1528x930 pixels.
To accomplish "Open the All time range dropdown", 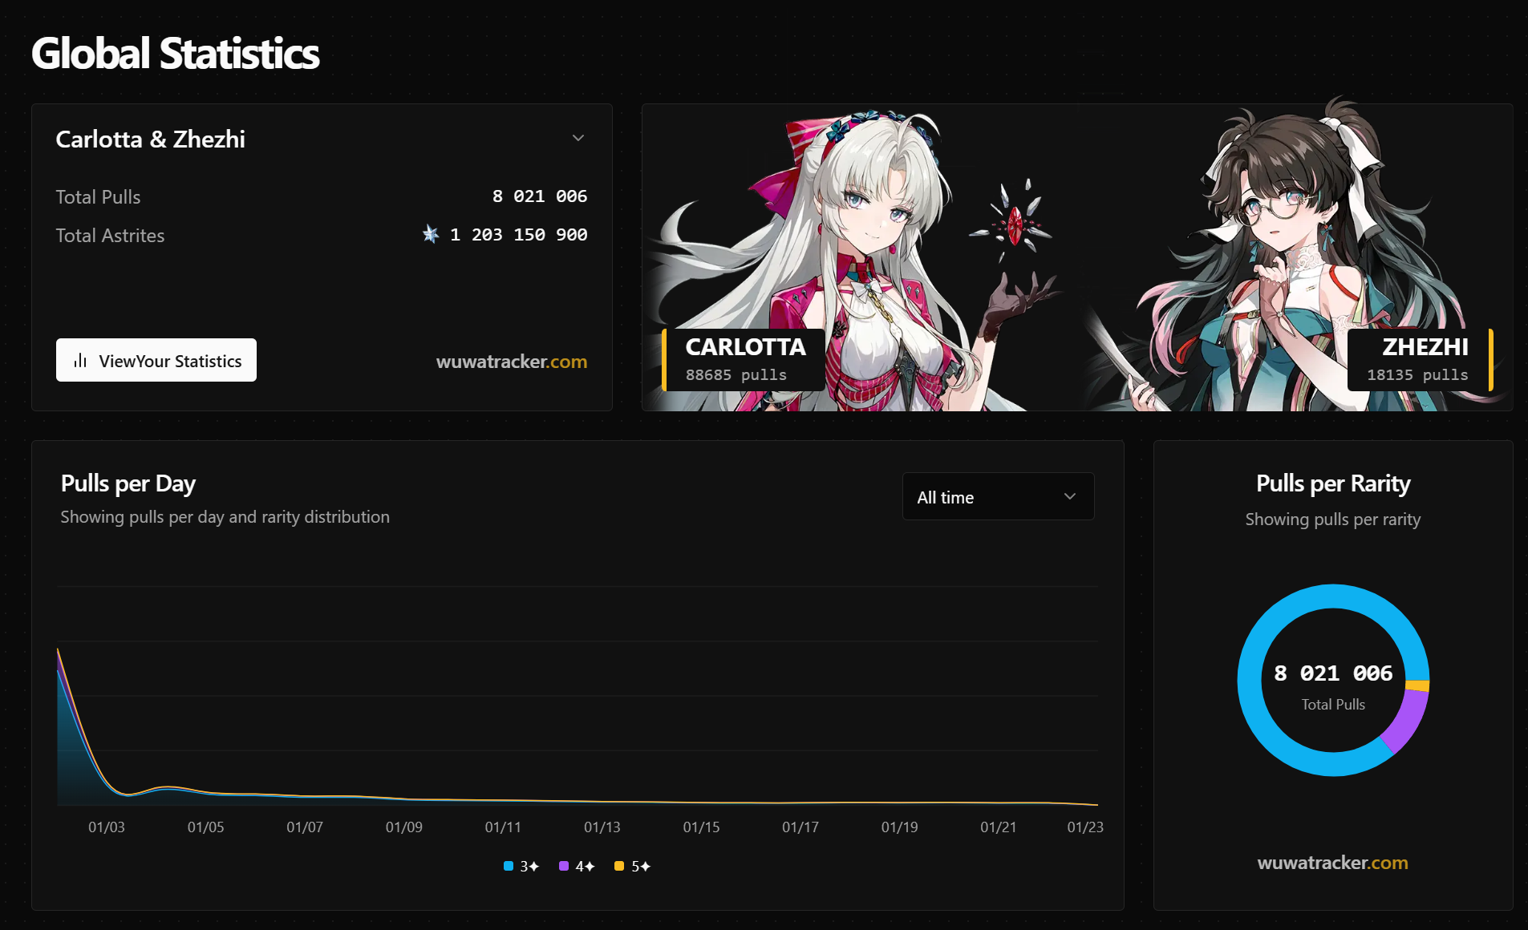I will pos(998,496).
